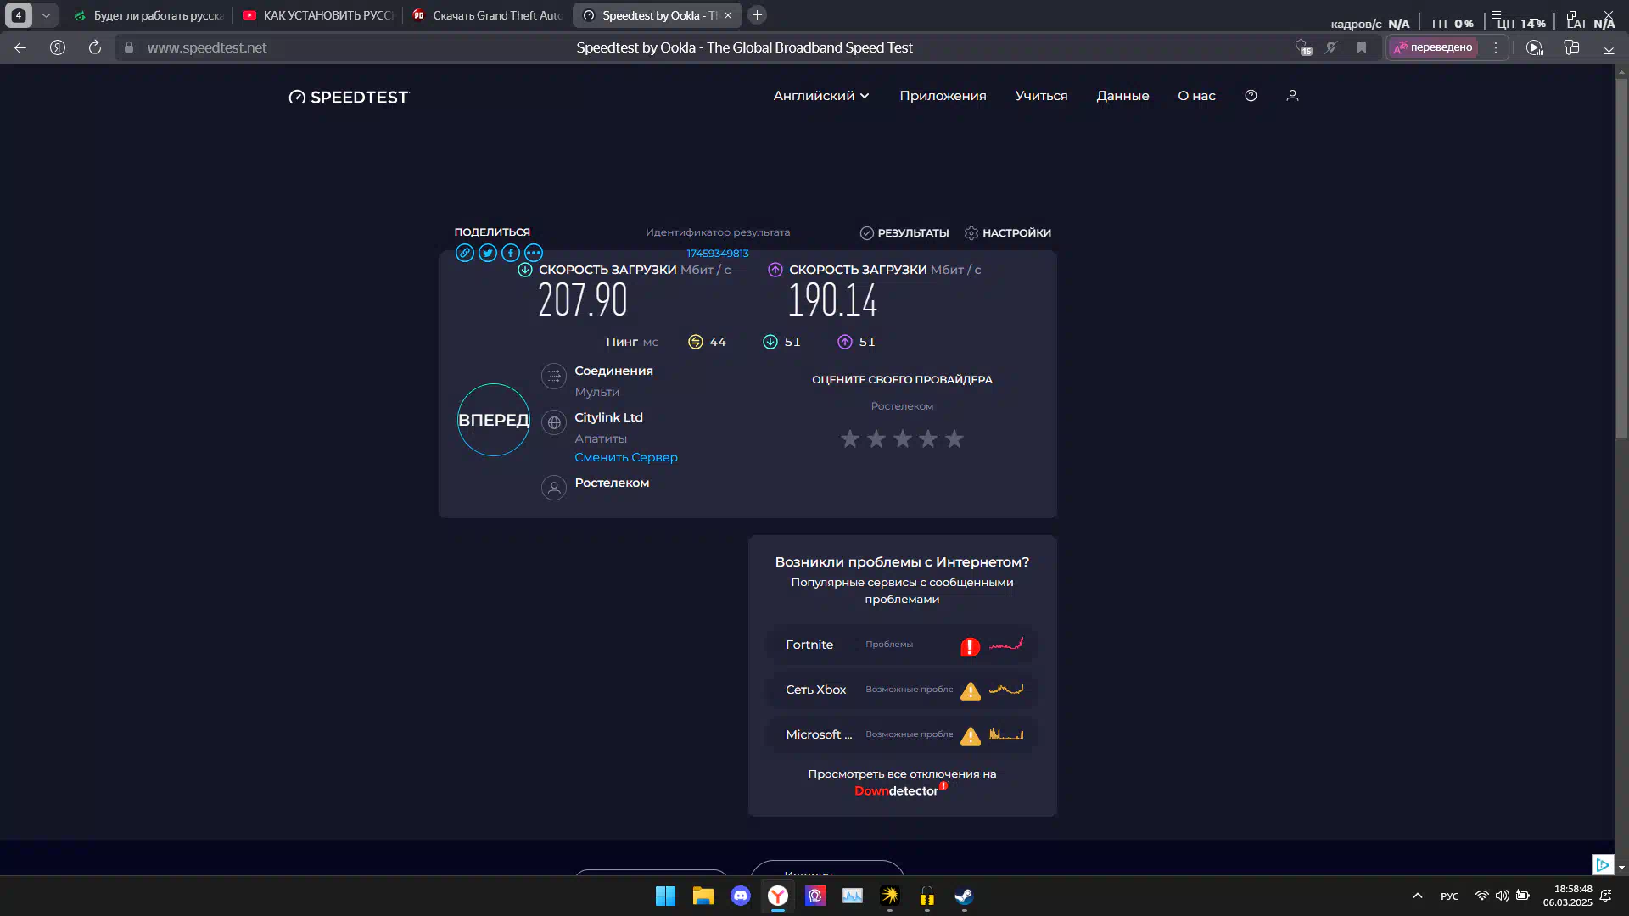Open user account profile icon

(x=1292, y=96)
